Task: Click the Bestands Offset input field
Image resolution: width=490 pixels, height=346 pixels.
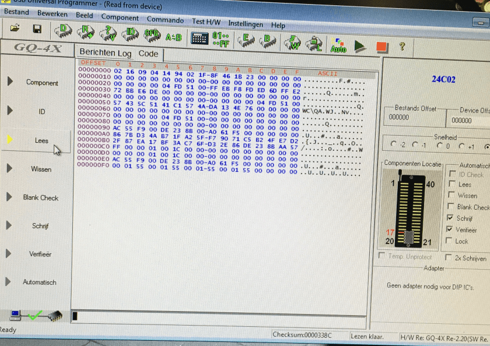Action: tap(413, 118)
